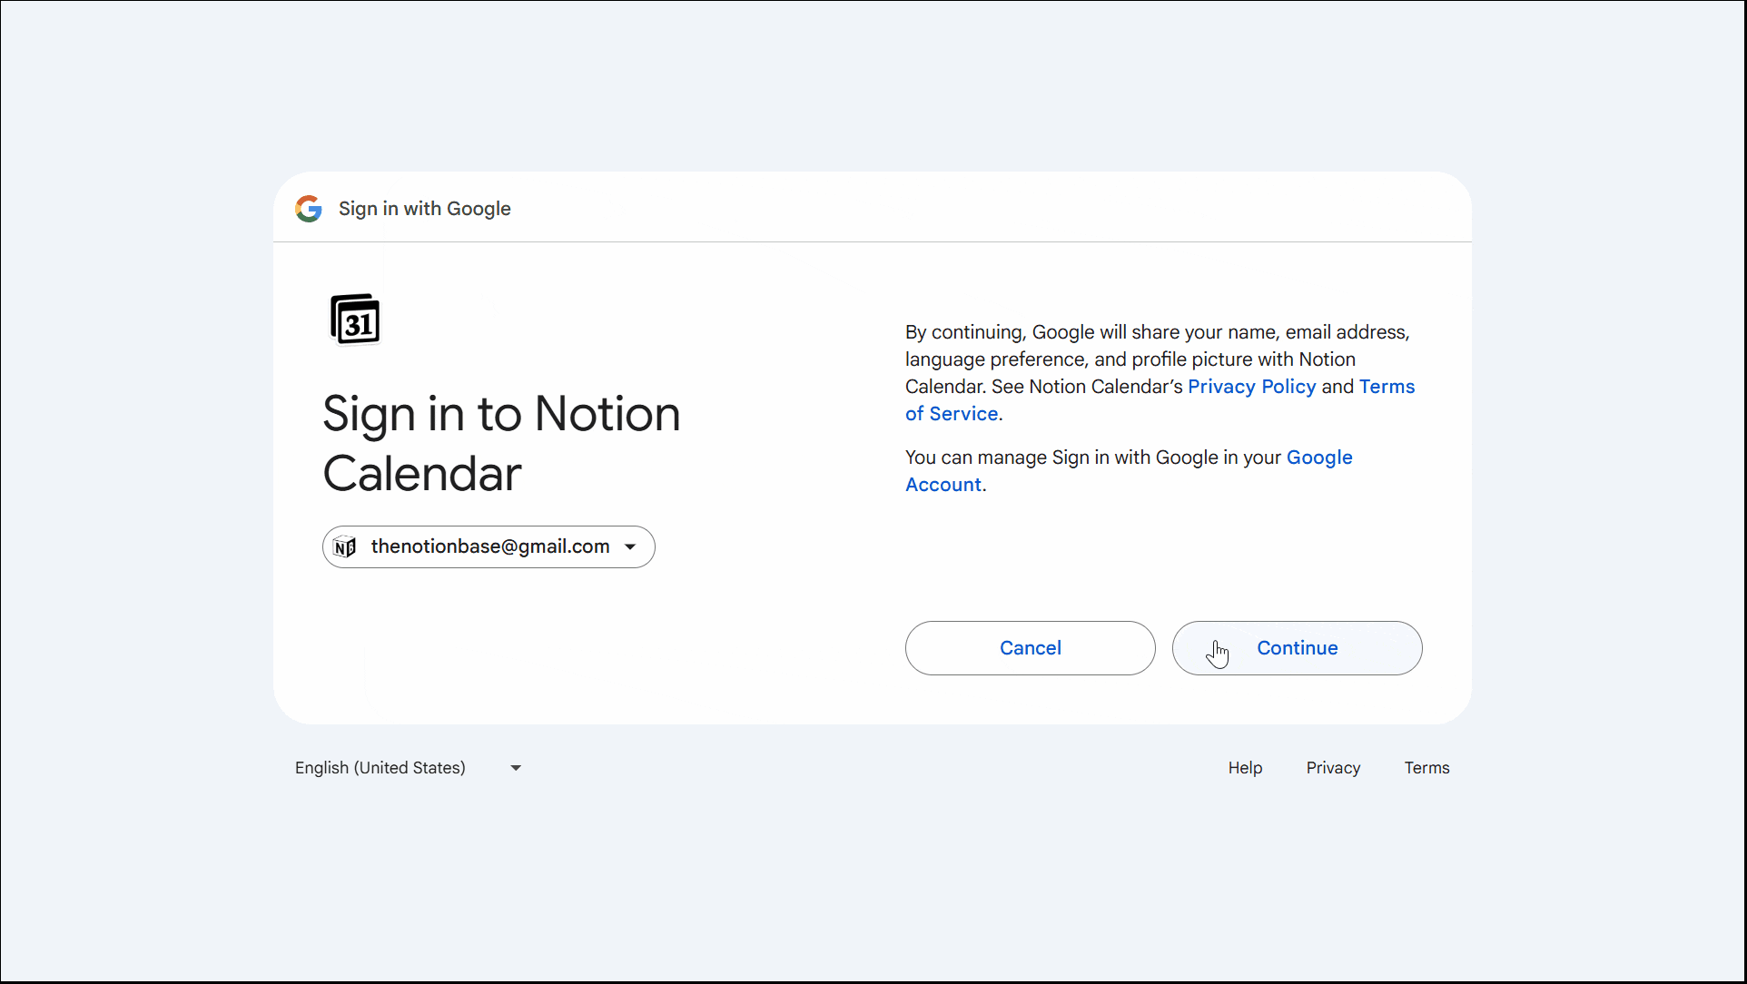The image size is (1747, 984).
Task: Expand the English (United States) language dropdown
Action: coord(410,768)
